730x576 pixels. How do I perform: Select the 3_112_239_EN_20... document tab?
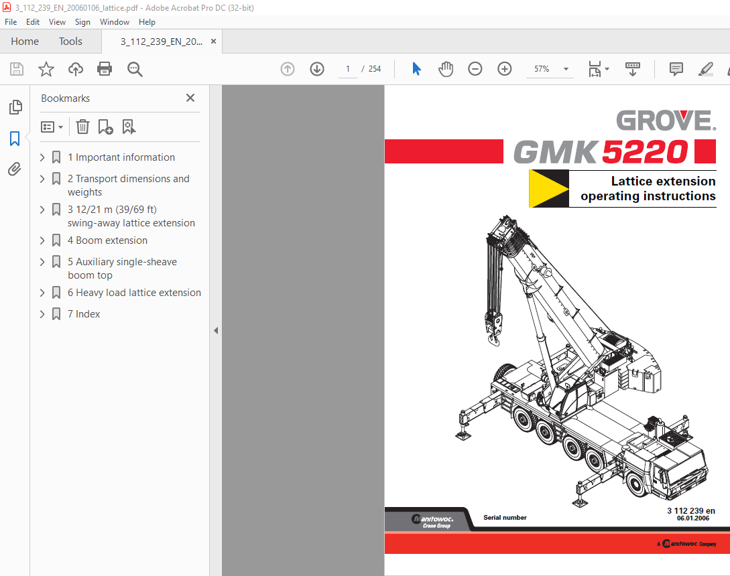161,42
